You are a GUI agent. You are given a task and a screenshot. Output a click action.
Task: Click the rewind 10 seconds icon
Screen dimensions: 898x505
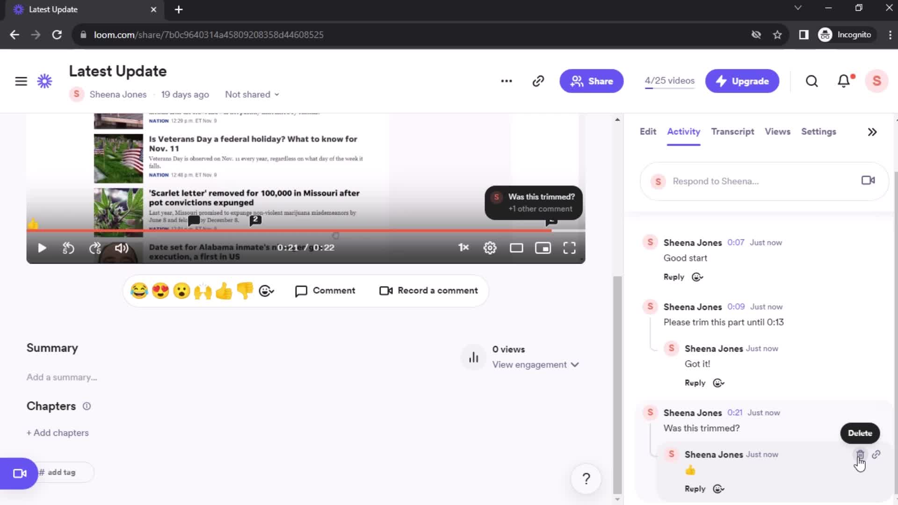(x=68, y=247)
